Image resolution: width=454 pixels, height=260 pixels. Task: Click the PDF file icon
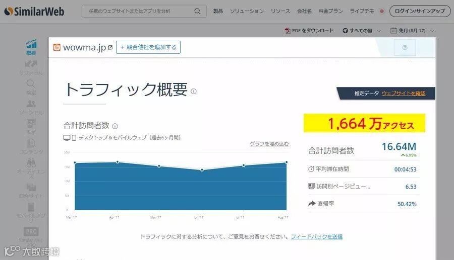click(288, 30)
